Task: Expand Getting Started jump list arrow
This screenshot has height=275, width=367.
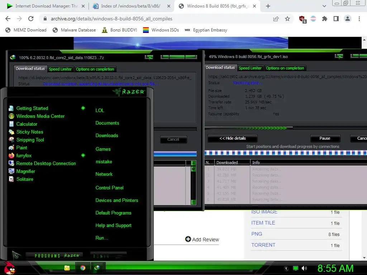Action: point(83,108)
